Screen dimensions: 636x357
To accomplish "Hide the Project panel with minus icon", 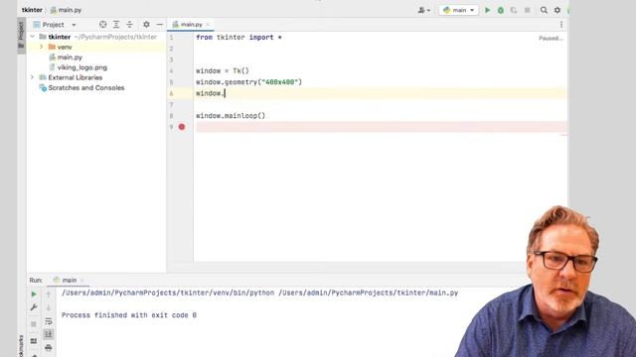I will (160, 25).
